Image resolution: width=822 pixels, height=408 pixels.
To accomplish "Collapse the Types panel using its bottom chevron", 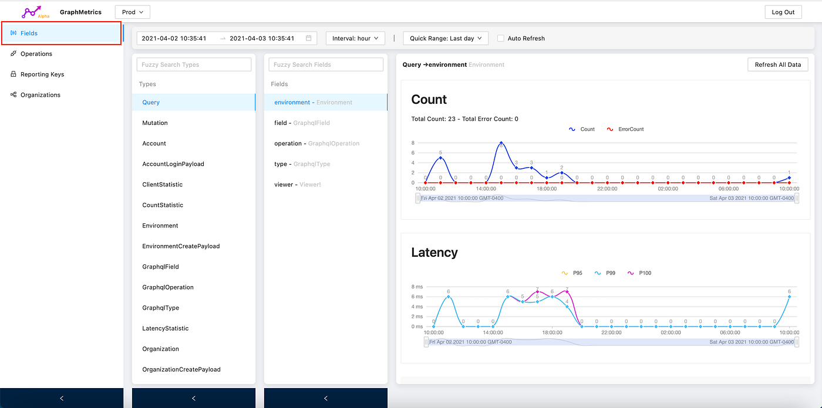I will [194, 398].
